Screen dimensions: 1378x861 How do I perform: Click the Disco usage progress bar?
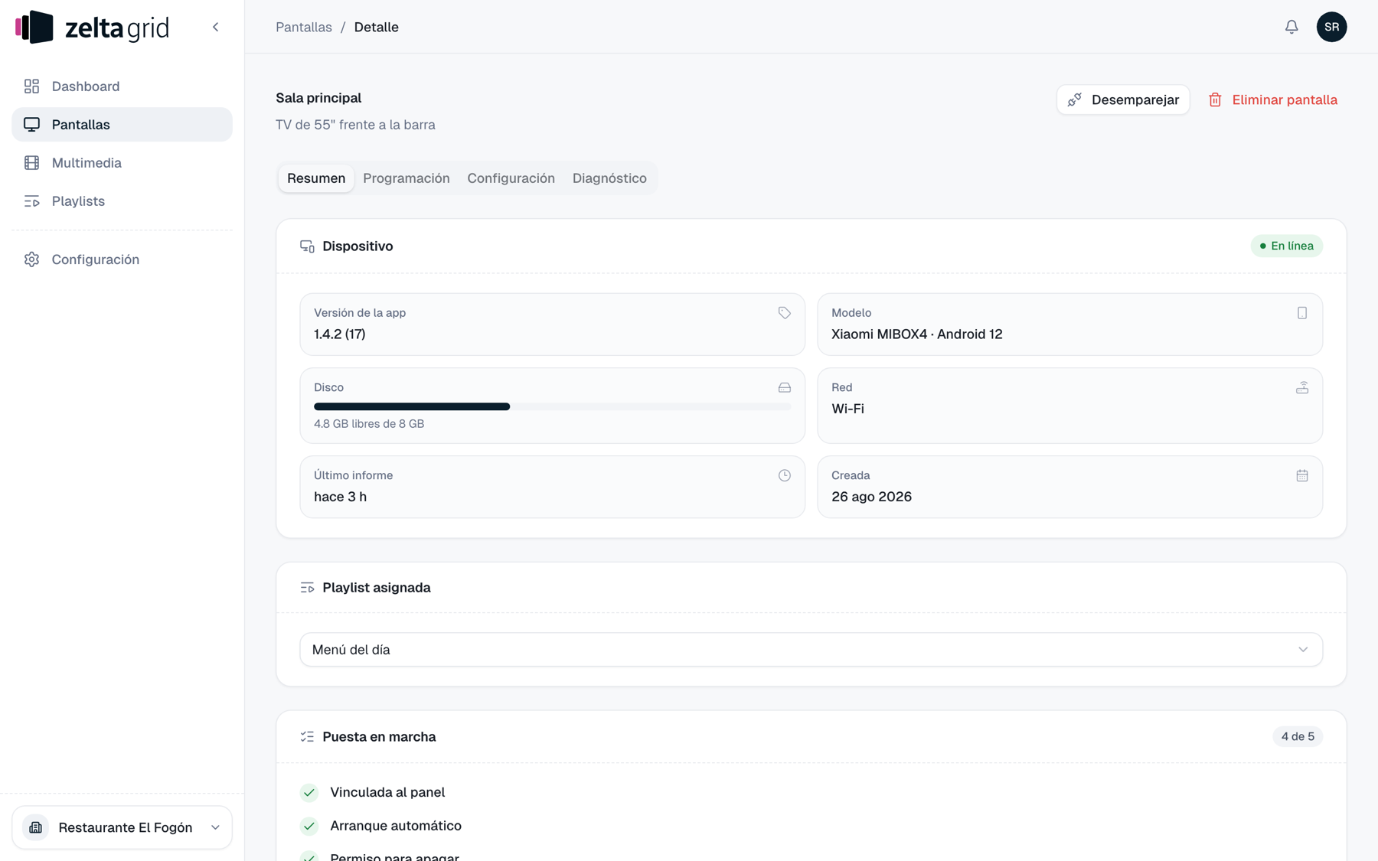pyautogui.click(x=553, y=406)
